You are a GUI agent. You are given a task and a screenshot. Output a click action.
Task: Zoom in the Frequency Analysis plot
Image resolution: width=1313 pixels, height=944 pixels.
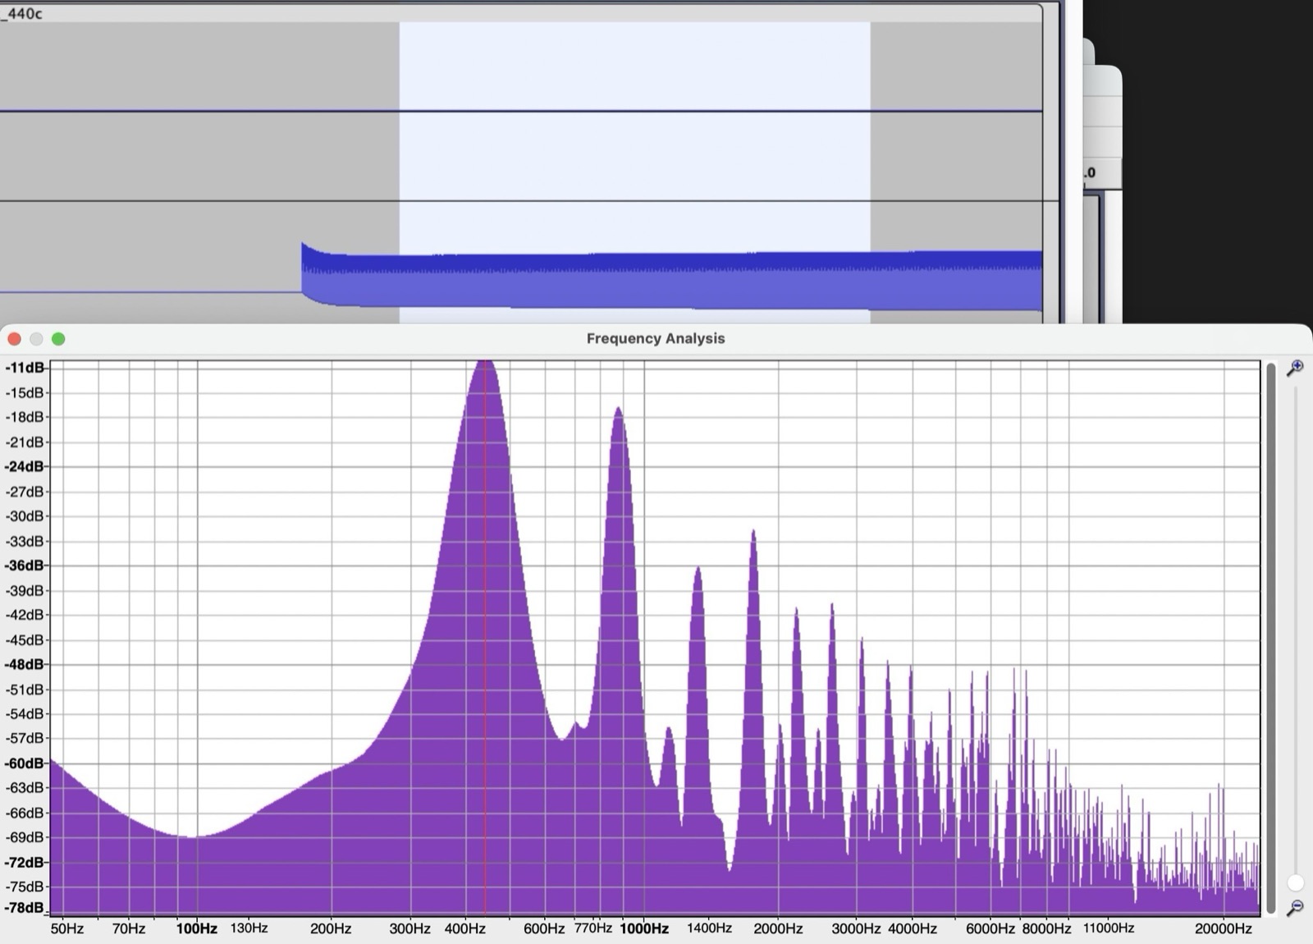coord(1295,368)
